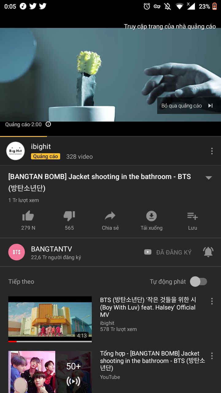Open options for Tổng hợp mix playlist
221x393 pixels.
212,356
